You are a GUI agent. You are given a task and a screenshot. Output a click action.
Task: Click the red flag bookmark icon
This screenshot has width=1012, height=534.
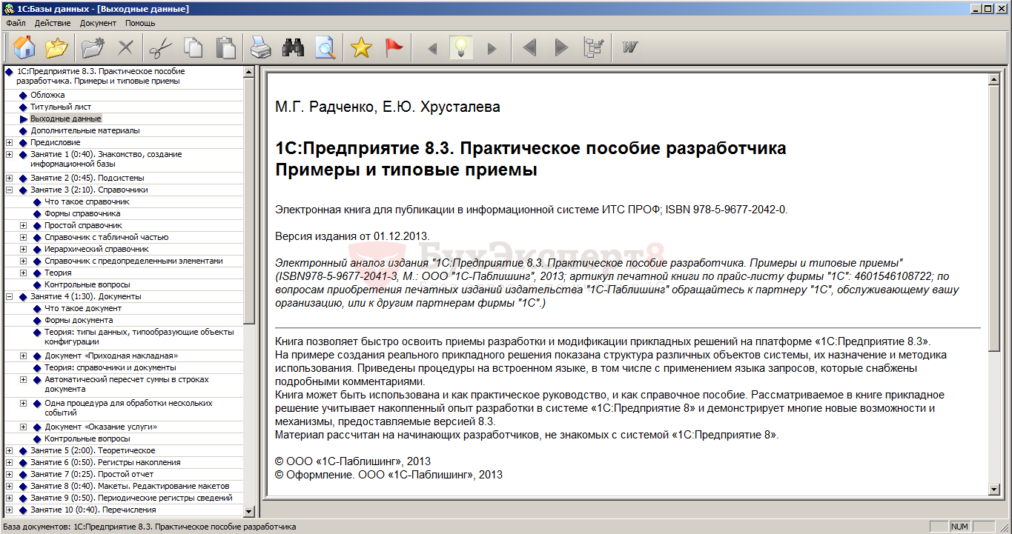(x=394, y=48)
